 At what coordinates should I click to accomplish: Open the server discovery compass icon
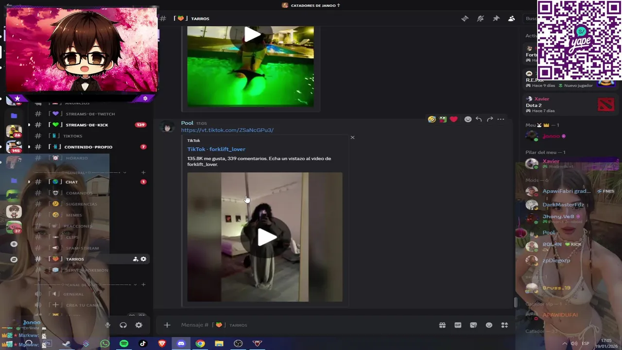coord(14,260)
